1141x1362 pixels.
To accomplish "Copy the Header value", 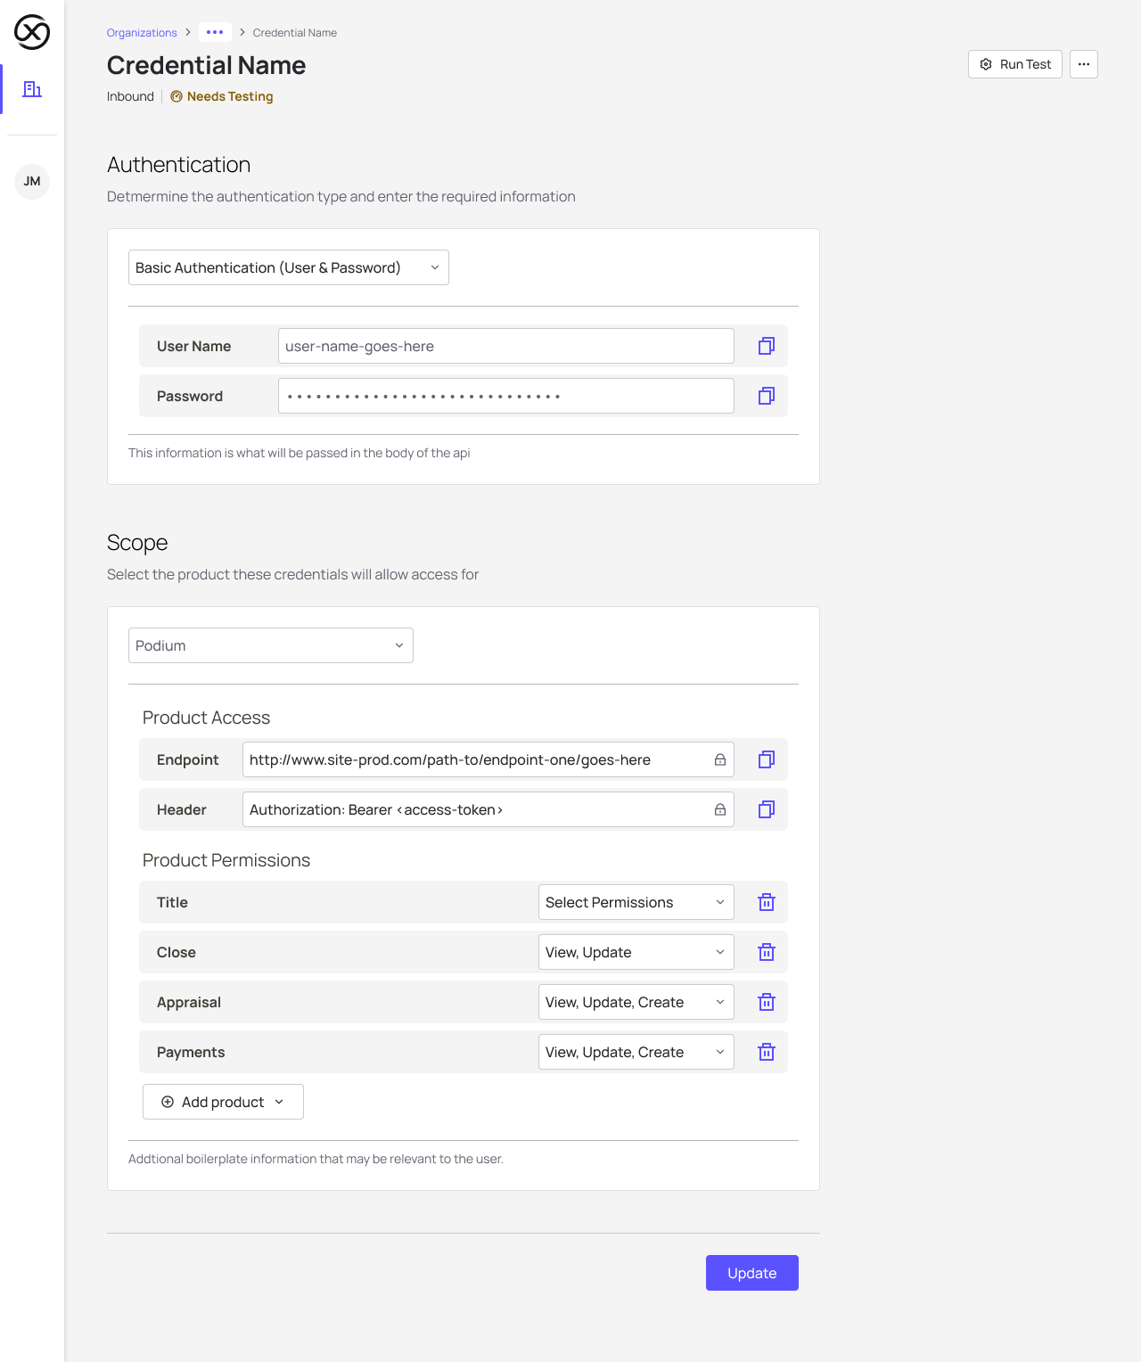I will tap(767, 809).
